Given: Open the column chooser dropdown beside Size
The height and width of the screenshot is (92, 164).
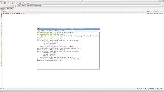Looking at the screenshot, I should click(x=146, y=11).
